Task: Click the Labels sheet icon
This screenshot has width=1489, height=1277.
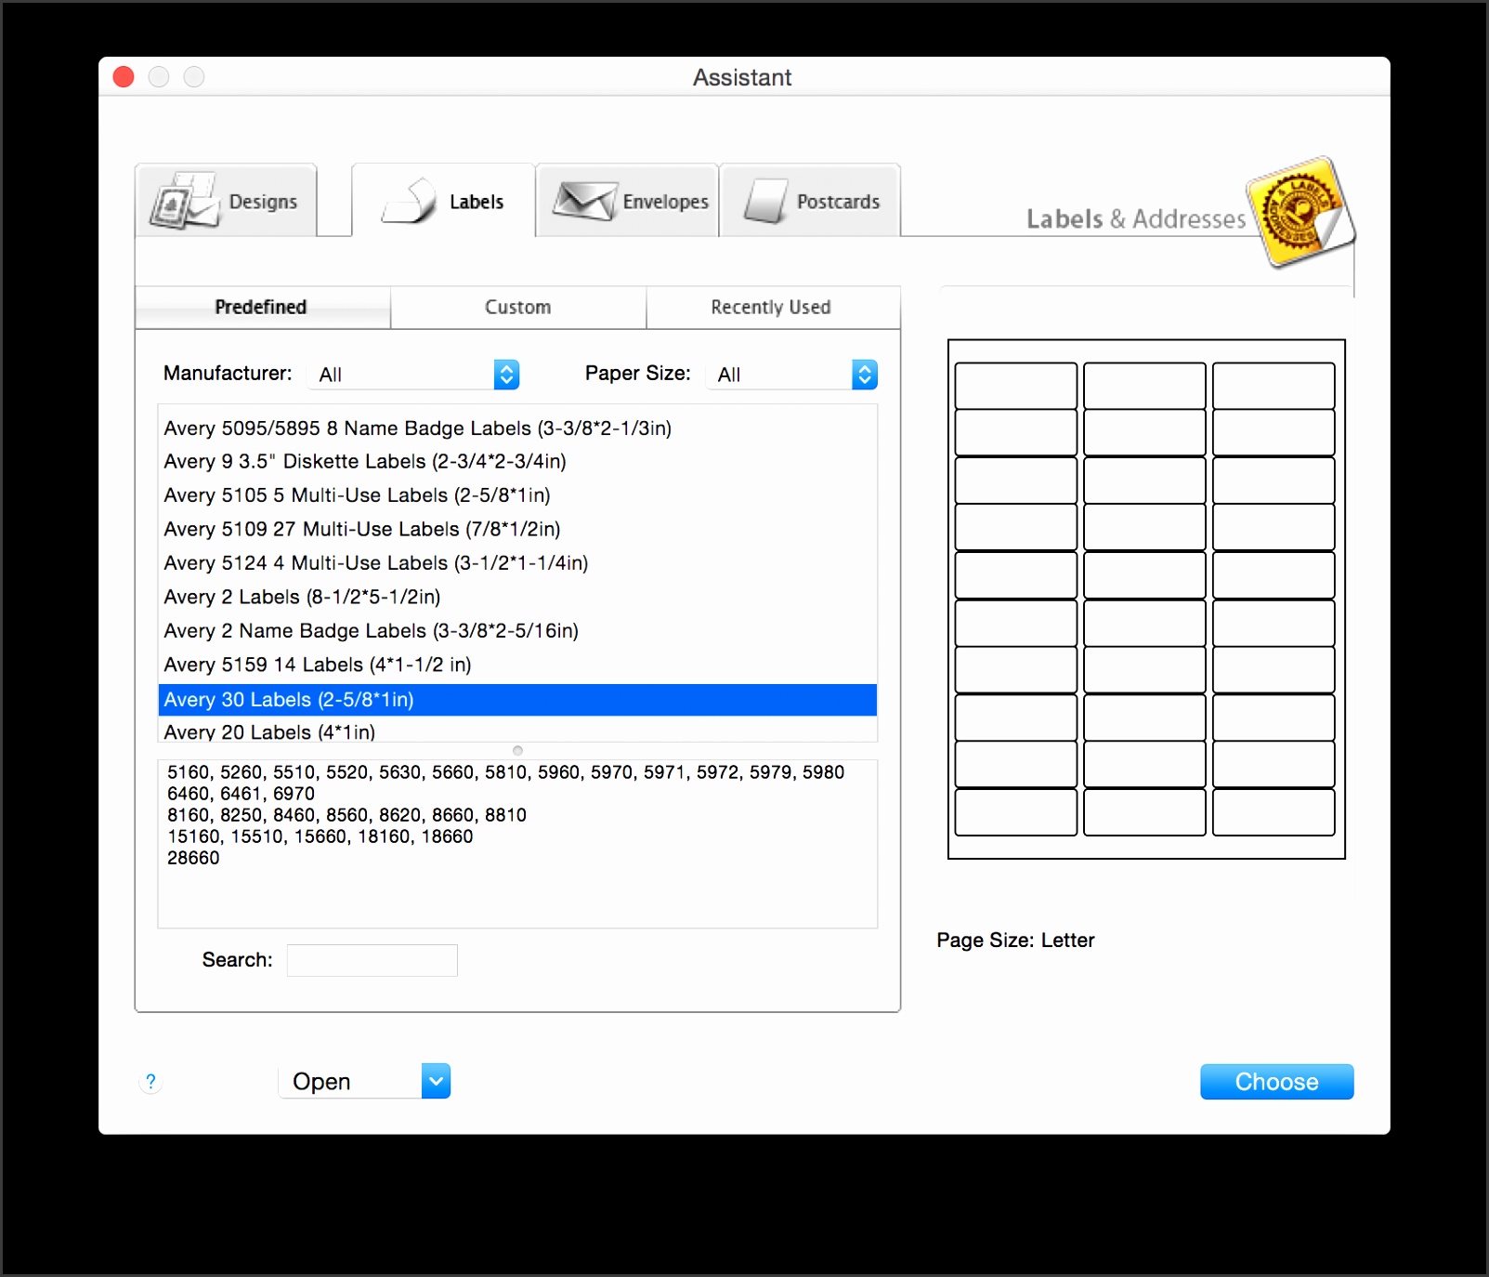Action: pos(409,201)
